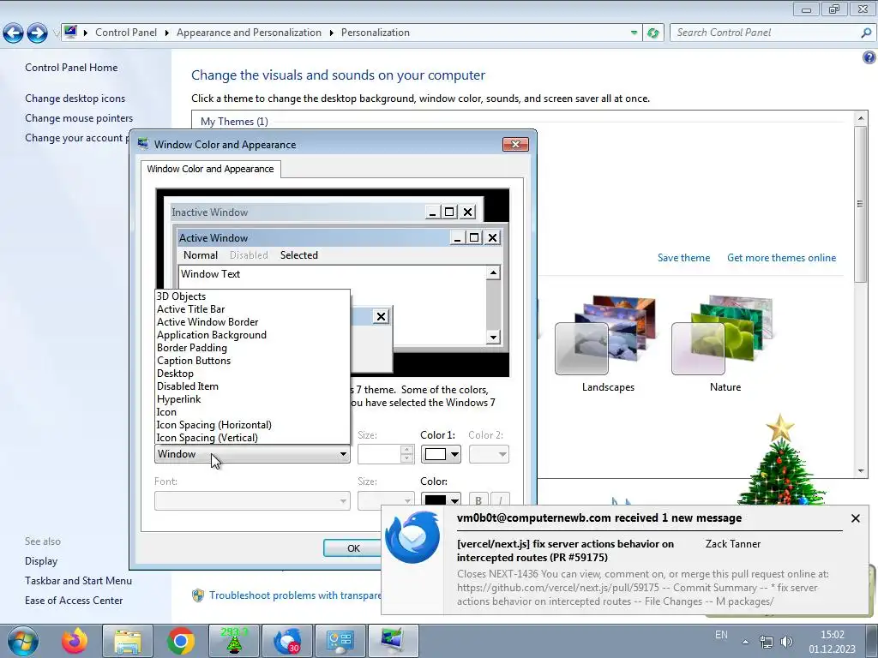Open the font Color dropdown arrow
The image size is (878, 658).
click(454, 500)
